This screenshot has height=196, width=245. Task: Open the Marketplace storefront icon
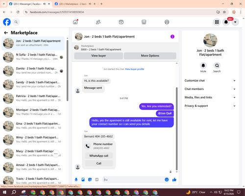click(x=144, y=22)
